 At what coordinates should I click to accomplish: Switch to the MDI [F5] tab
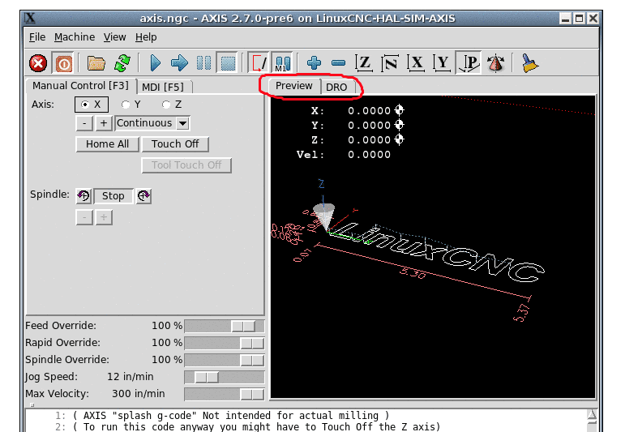pos(163,87)
